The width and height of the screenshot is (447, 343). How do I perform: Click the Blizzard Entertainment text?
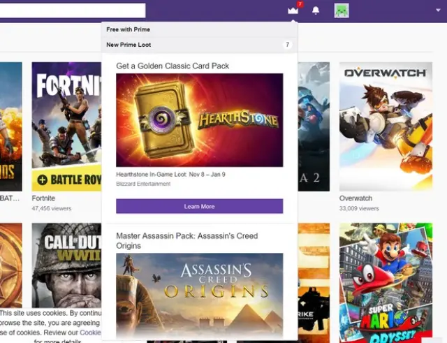point(143,184)
